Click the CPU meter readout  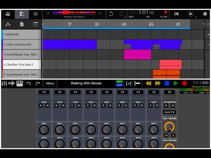[x=188, y=93]
